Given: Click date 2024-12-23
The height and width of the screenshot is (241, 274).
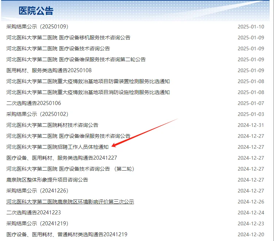Looking at the screenshot, I should tap(251, 223).
